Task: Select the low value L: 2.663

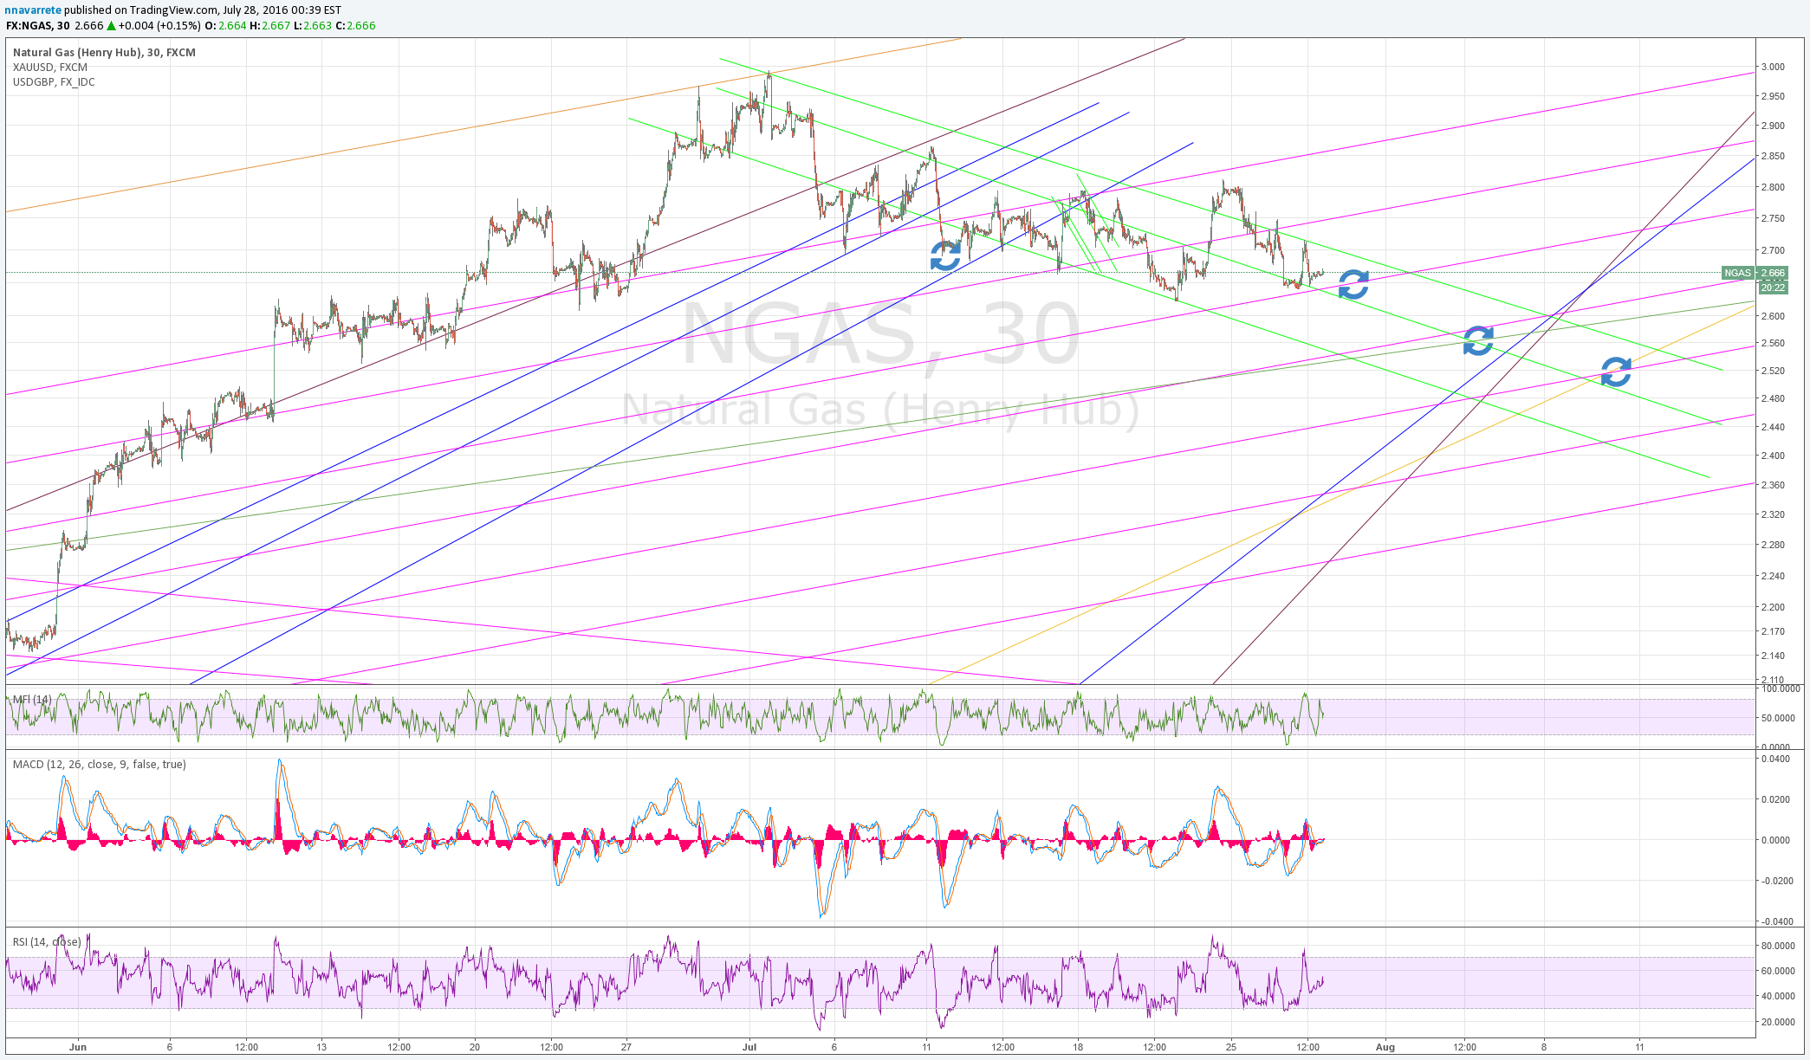Action: pyautogui.click(x=313, y=25)
